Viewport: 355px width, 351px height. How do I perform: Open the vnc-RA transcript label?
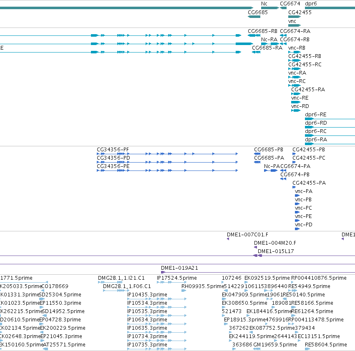tap(297, 73)
